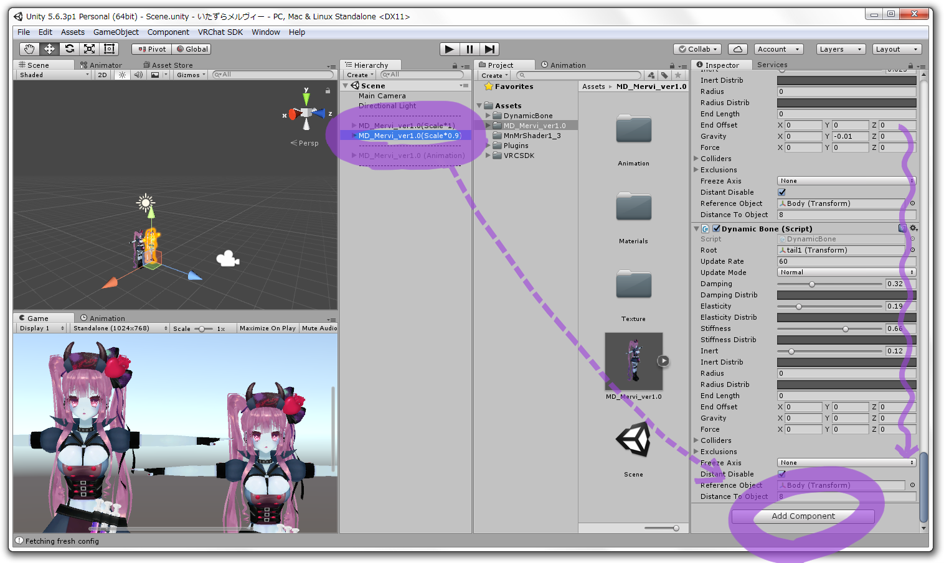
Task: Open the Gizmos dropdown
Action: [191, 75]
